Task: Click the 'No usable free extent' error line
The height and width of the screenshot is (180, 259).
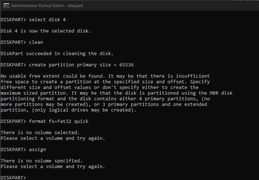Action: click(x=105, y=76)
